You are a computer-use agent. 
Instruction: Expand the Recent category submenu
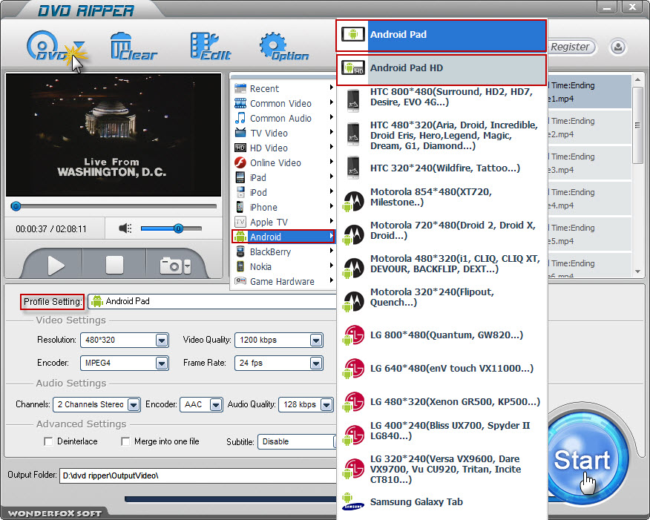pyautogui.click(x=283, y=88)
